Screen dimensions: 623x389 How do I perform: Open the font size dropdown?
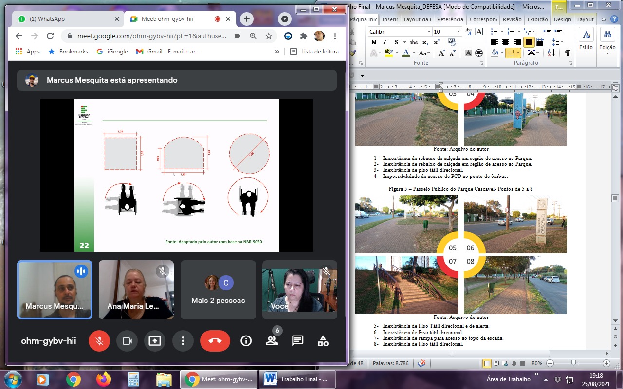[x=458, y=32]
